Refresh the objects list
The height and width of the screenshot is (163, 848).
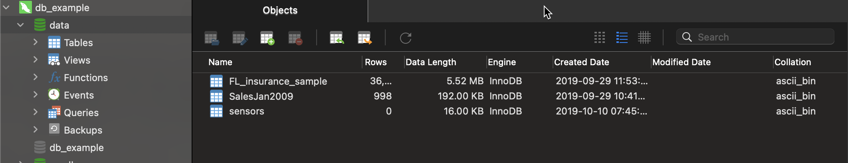(x=405, y=38)
